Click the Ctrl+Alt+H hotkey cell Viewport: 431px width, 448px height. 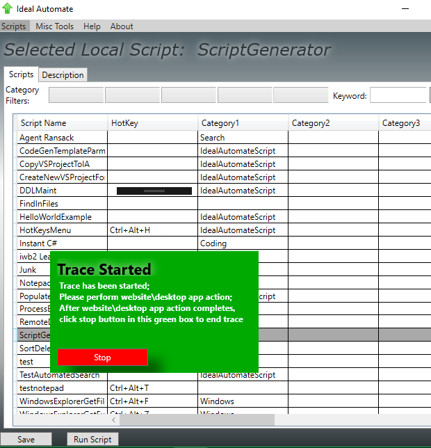[153, 230]
